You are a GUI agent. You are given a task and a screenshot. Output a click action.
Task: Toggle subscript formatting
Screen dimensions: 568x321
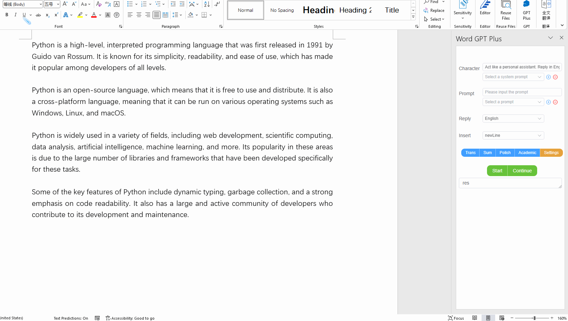[47, 15]
